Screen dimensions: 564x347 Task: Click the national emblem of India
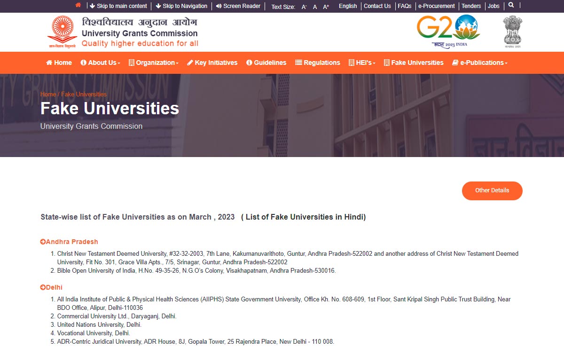[x=512, y=31]
